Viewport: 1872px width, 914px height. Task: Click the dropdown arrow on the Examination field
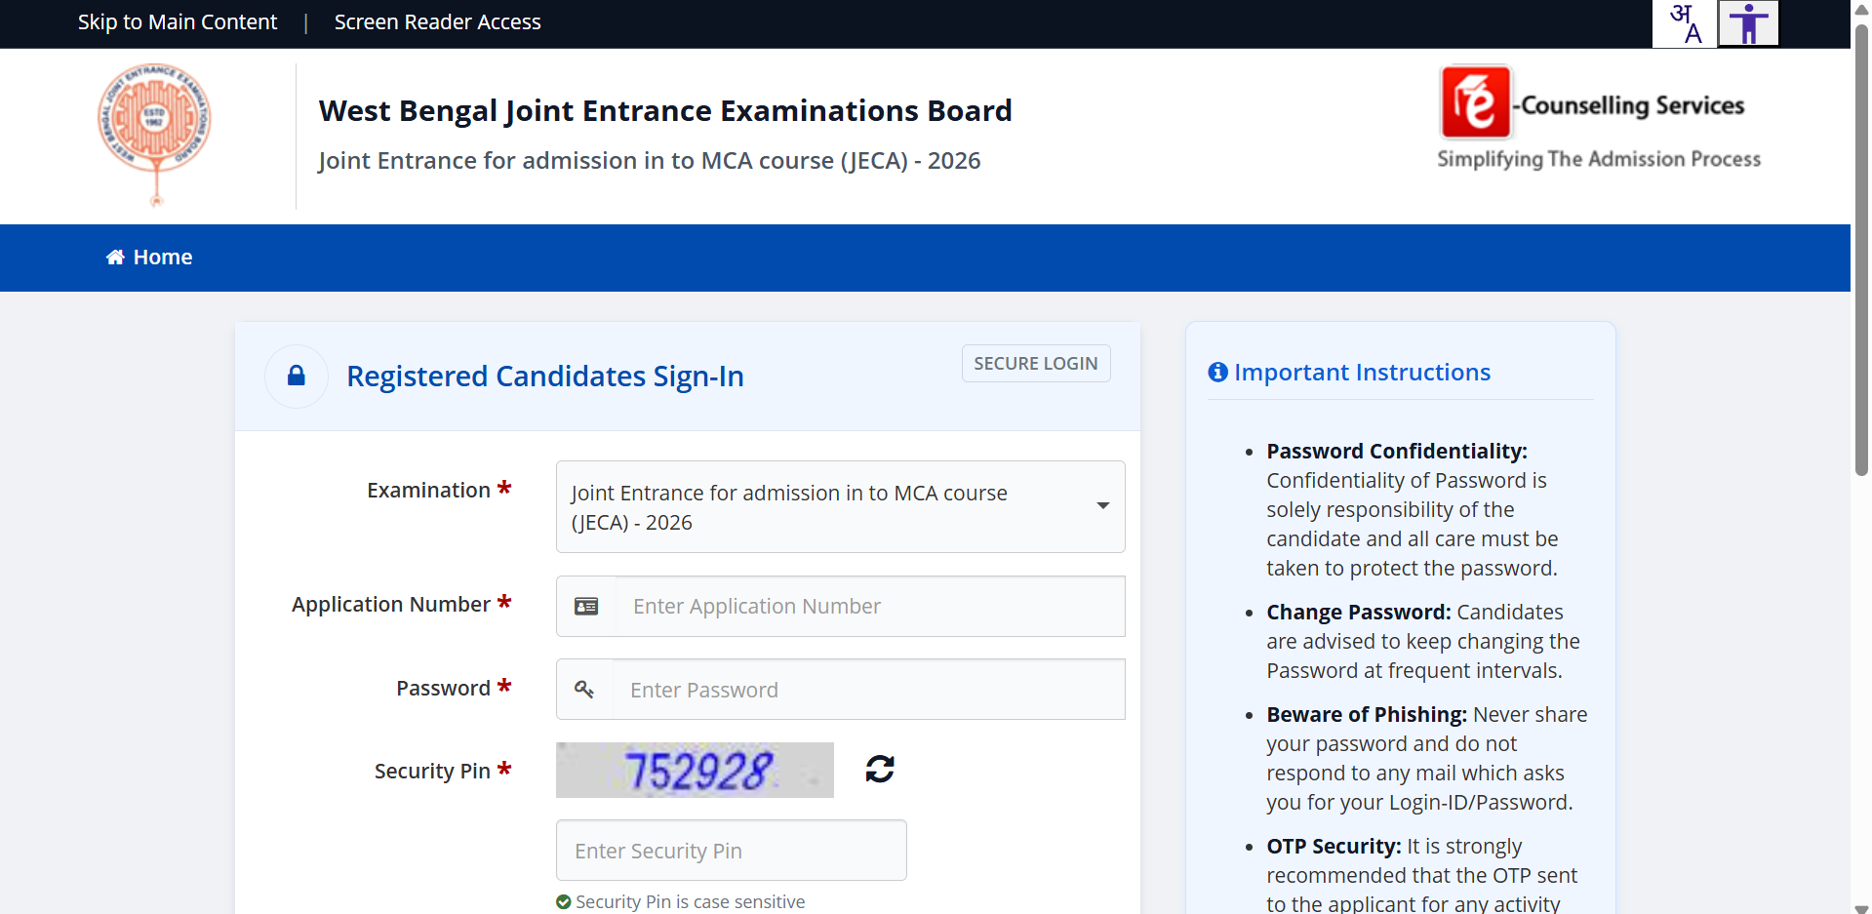click(1102, 506)
